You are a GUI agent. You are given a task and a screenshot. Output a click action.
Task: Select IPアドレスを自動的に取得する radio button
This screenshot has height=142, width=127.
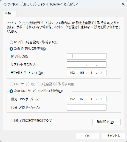[11, 42]
